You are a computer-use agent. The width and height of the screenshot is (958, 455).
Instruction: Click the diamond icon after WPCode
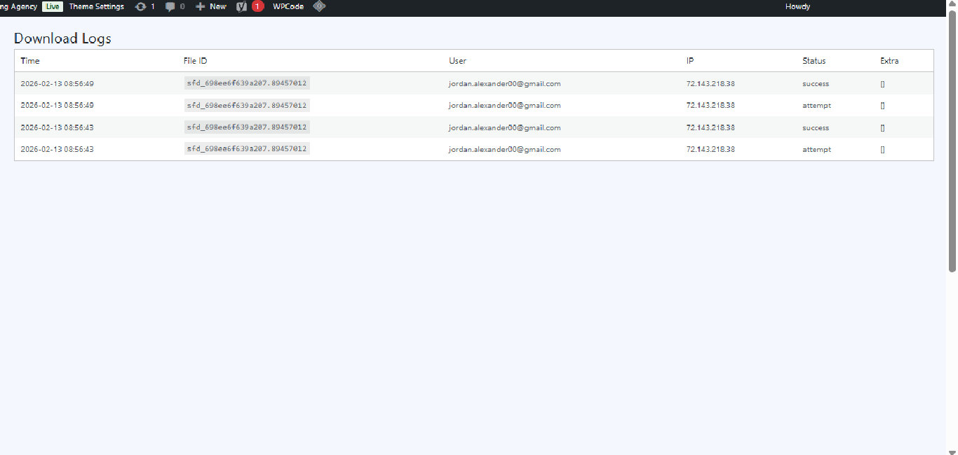pyautogui.click(x=319, y=6)
